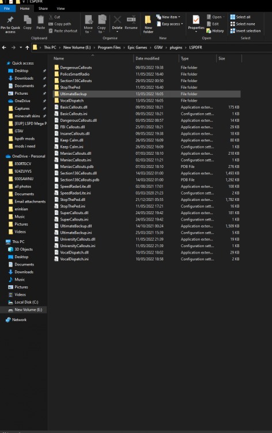Open the recent locations dropdown arrow

[21, 47]
